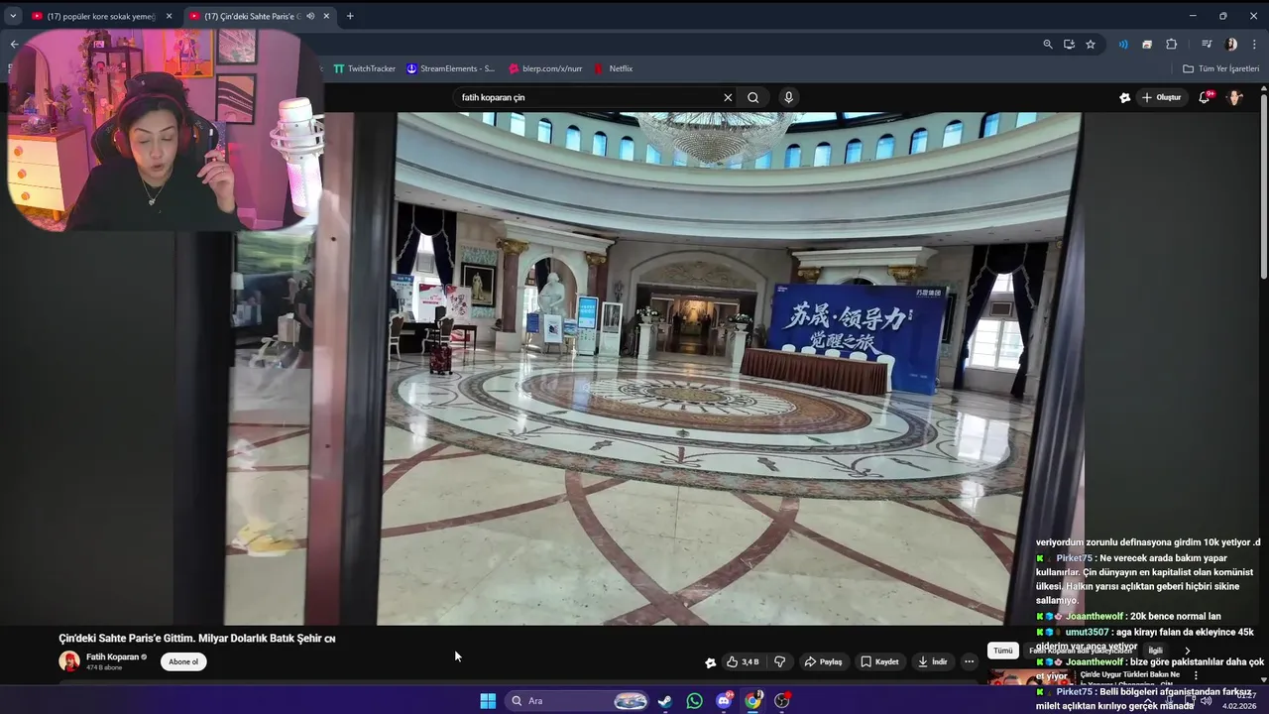The height and width of the screenshot is (714, 1269).
Task: Open the OBS-style recording app in taskbar
Action: (782, 701)
